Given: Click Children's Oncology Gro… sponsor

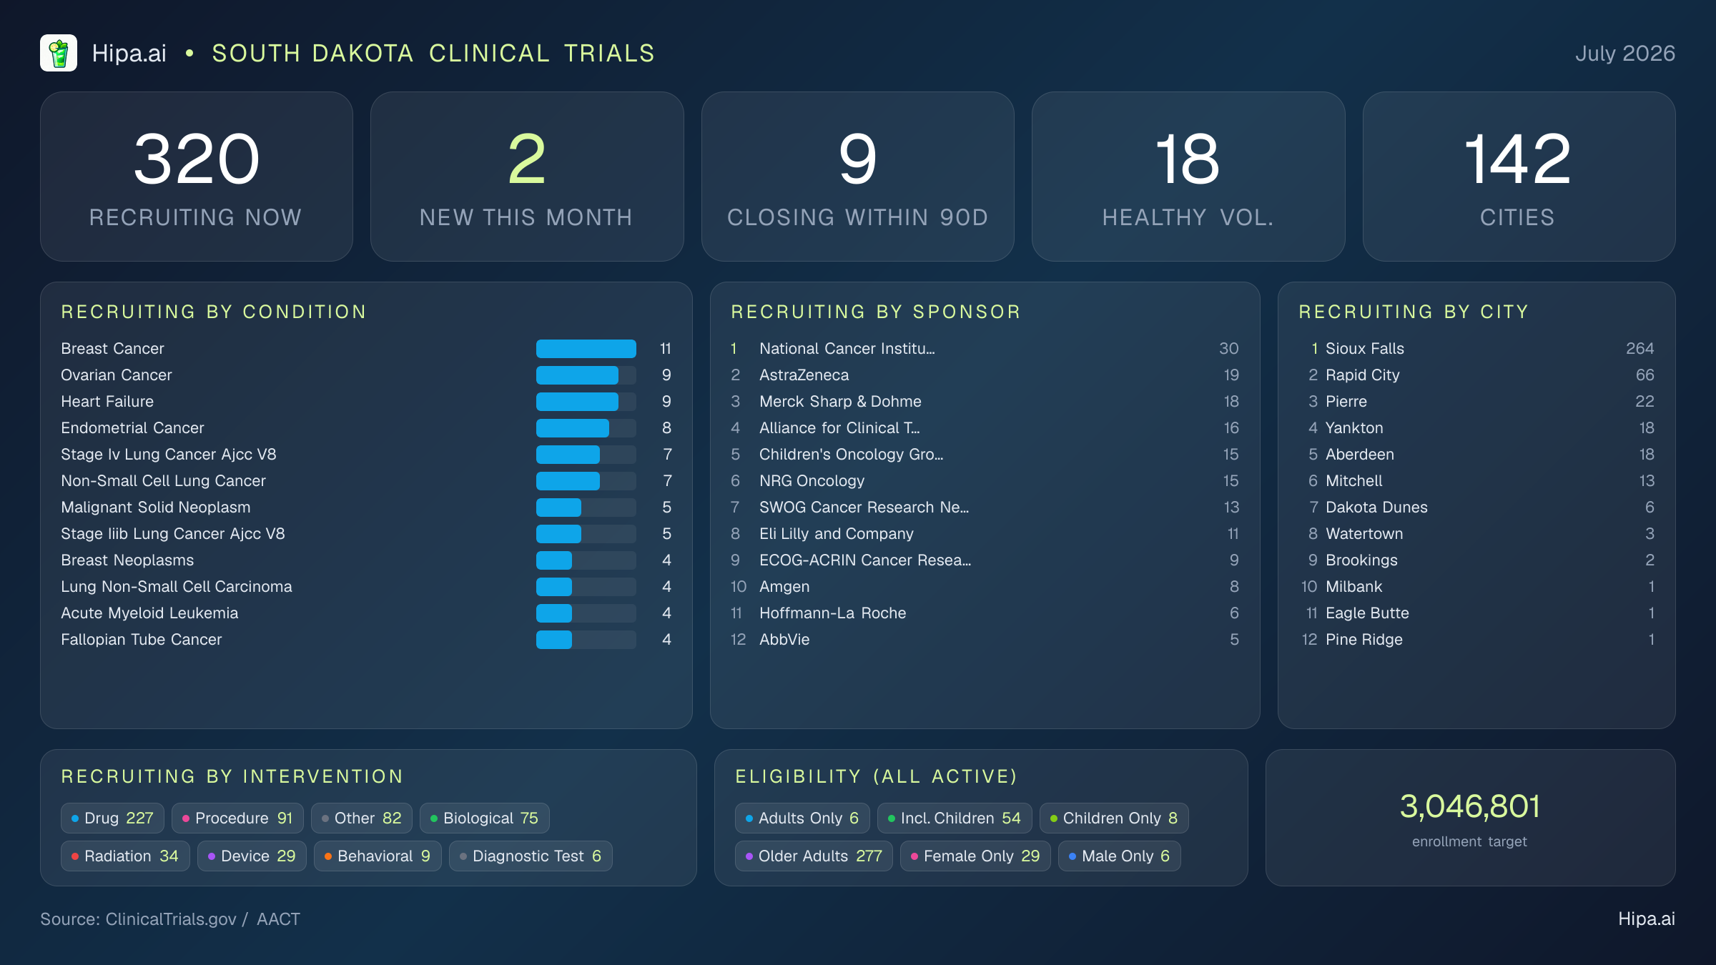Looking at the screenshot, I should 985,455.
